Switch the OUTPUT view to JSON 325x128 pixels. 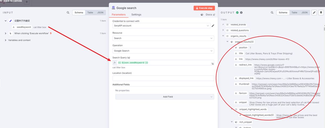(304, 13)
